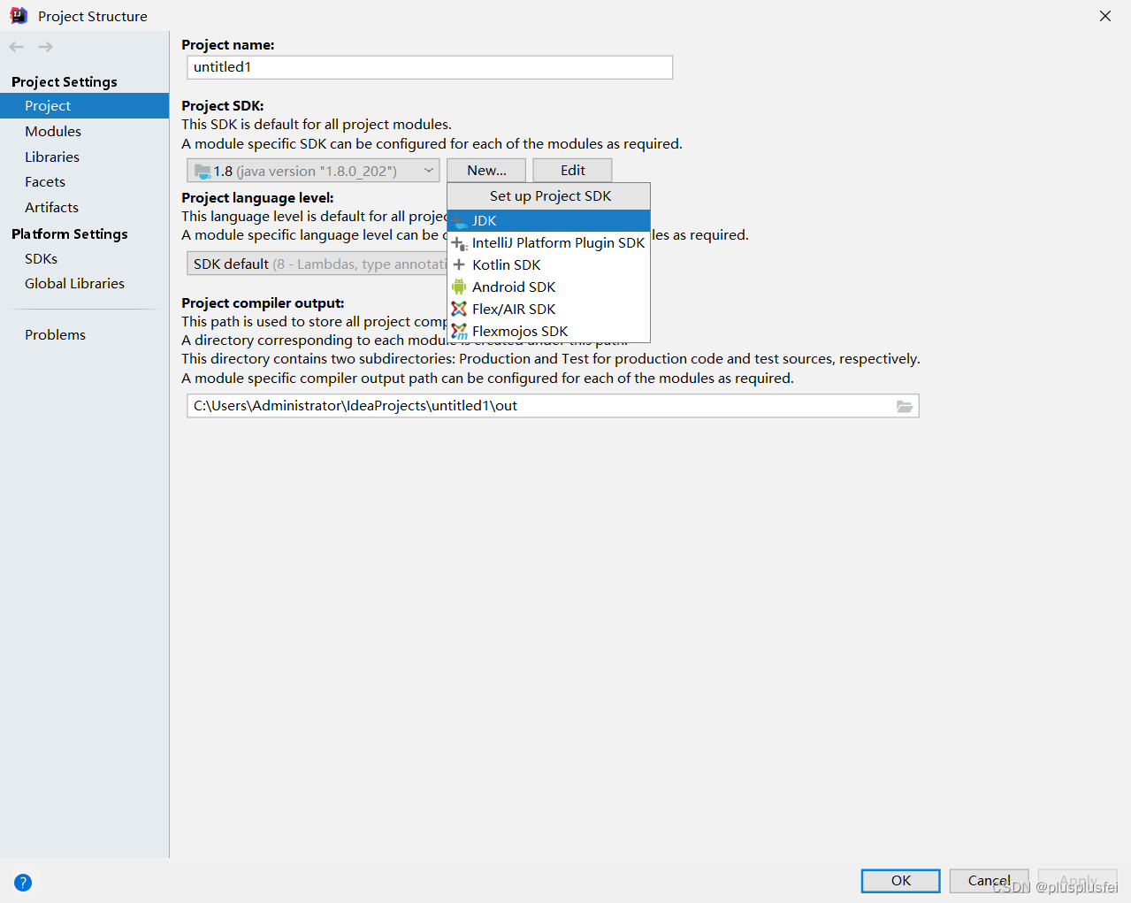Choose Flex/AIR SDK from popup
The width and height of the screenshot is (1131, 903).
[x=549, y=309]
